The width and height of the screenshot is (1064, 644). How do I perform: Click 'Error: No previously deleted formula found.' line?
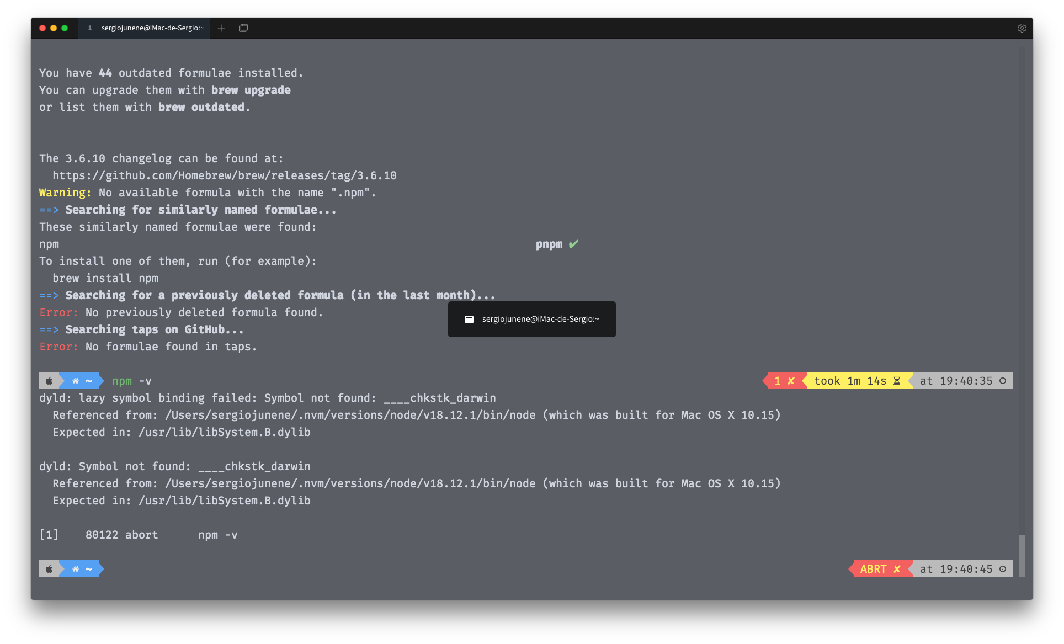point(181,312)
